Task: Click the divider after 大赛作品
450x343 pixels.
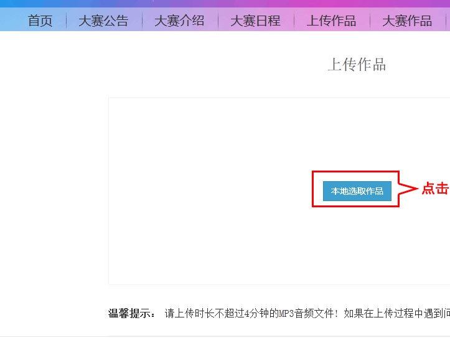Action: coord(446,21)
